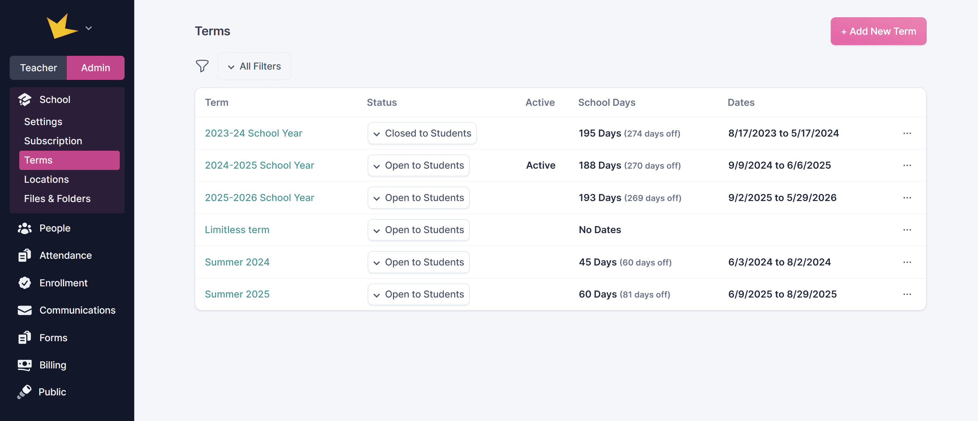Open more options for Limitless term
This screenshot has height=421, width=978.
(x=907, y=230)
